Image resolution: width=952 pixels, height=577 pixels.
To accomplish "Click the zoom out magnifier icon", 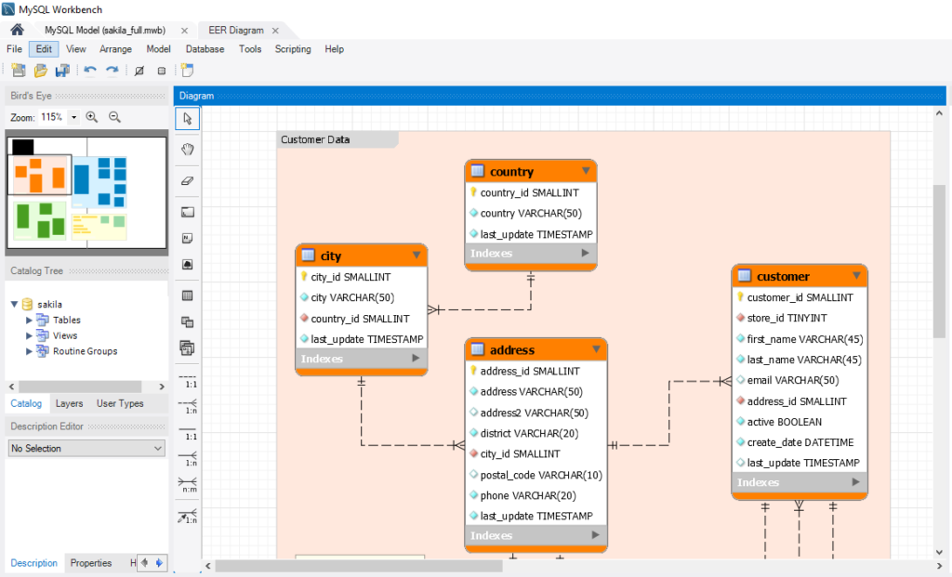I will pos(115,117).
